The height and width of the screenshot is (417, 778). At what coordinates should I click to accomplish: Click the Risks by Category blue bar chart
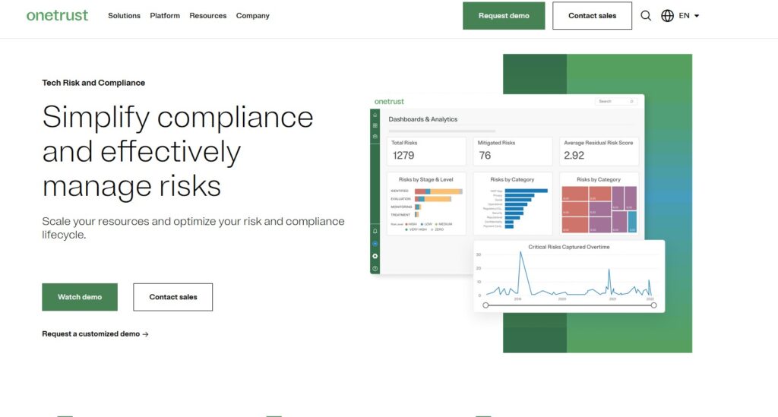(x=513, y=204)
